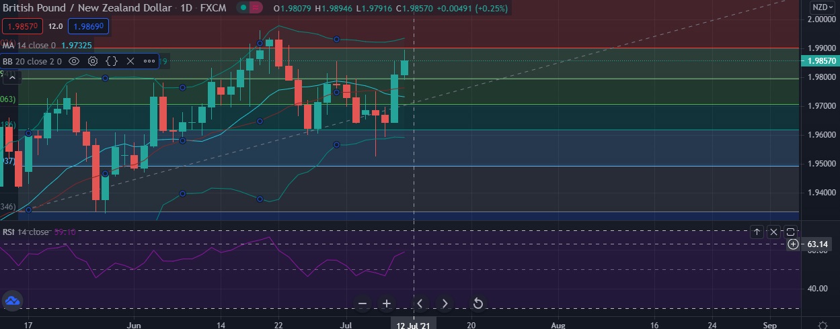
Task: Click the blue buy price 1.98690 button
Action: point(88,26)
